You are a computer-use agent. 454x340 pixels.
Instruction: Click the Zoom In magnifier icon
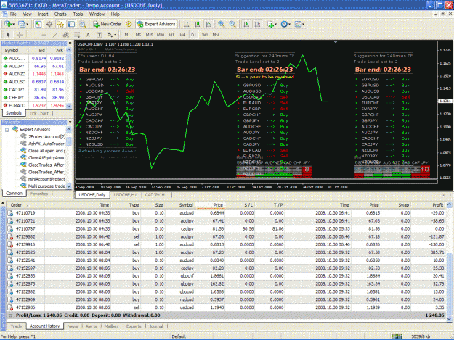coord(222,24)
